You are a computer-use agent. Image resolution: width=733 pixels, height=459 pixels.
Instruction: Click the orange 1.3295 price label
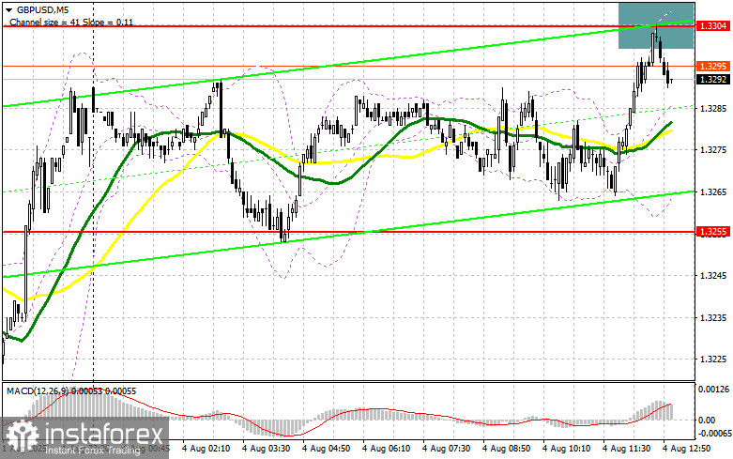coord(712,67)
